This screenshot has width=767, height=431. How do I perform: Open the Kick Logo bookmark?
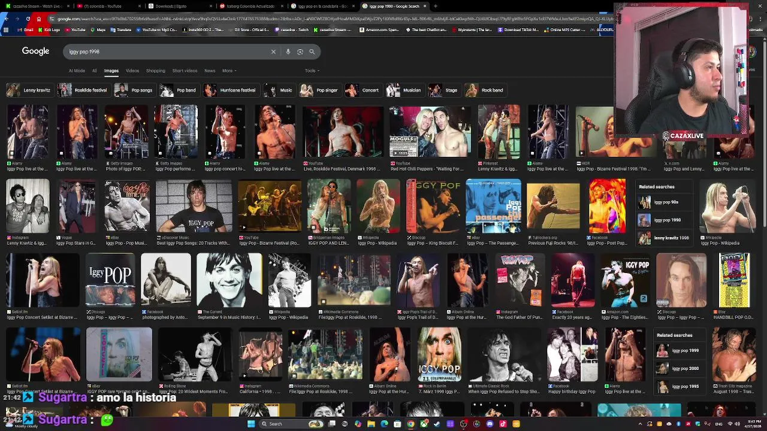pos(50,29)
